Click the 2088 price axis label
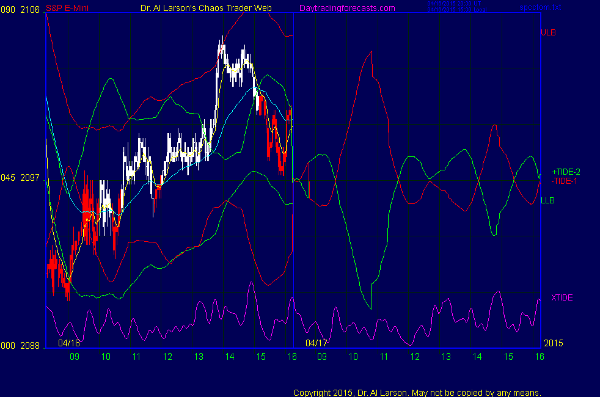This screenshot has height=397, width=600. (31, 346)
